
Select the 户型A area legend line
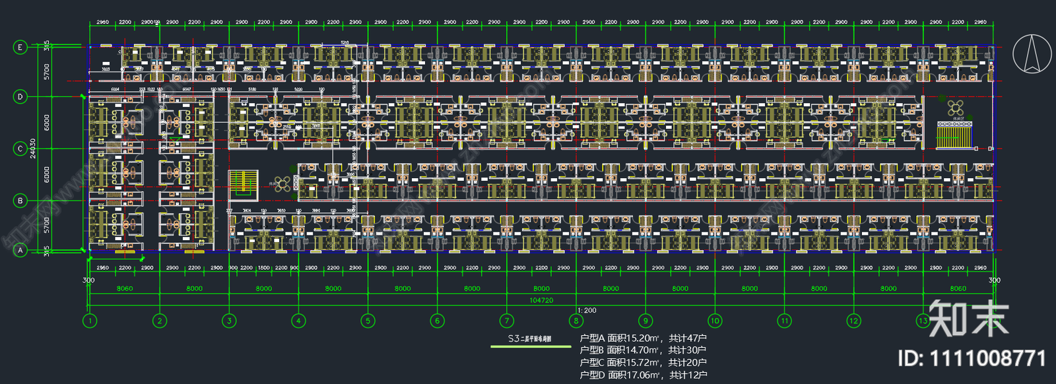[x=642, y=338]
